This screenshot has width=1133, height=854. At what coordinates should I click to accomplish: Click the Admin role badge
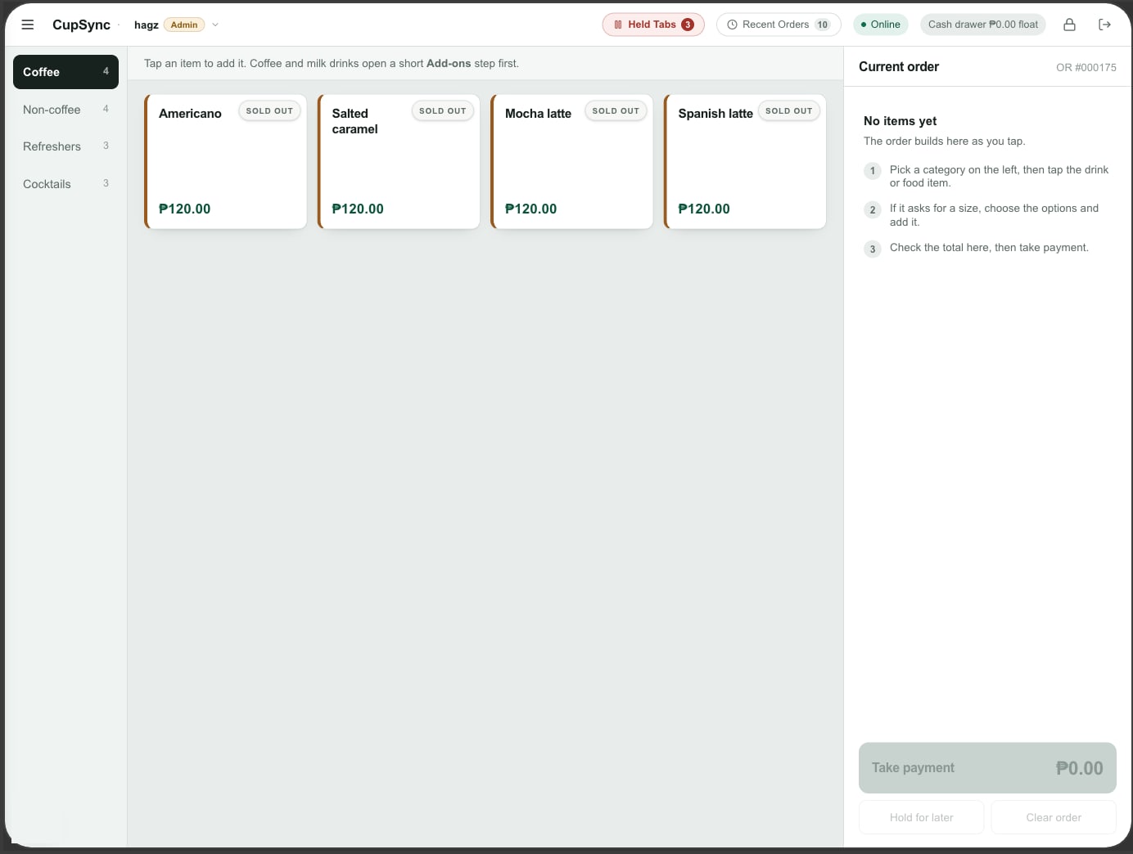click(184, 25)
